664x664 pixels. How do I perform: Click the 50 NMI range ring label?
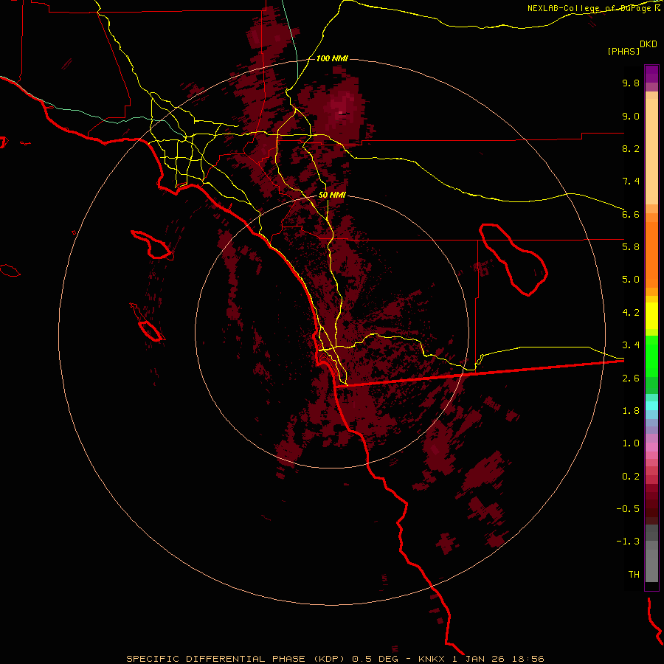332,196
